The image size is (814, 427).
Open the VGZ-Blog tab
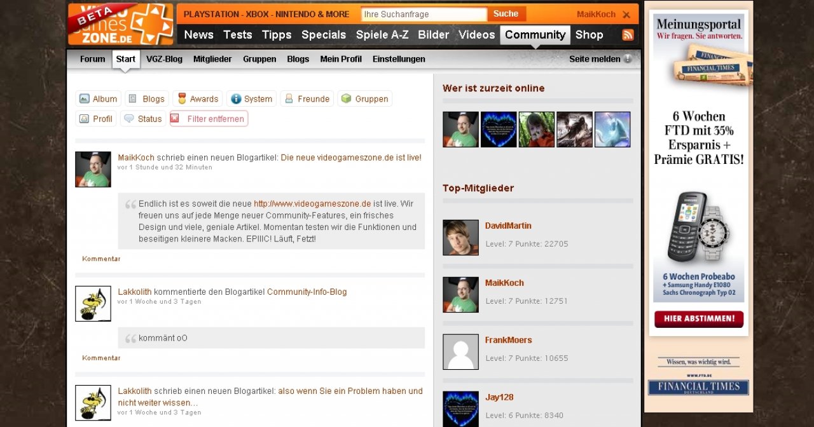pyautogui.click(x=164, y=59)
